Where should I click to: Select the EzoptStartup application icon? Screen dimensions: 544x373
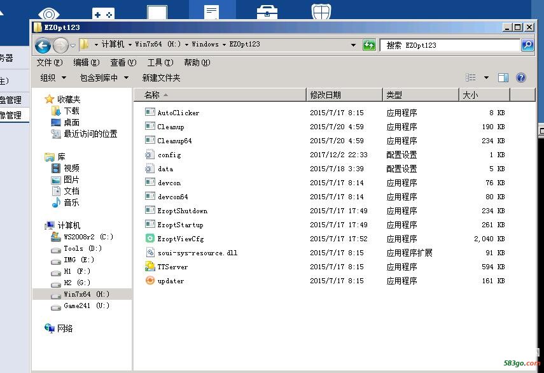150,224
